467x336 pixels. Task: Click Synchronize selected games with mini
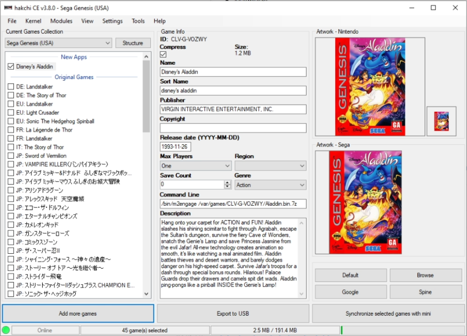pos(388,314)
